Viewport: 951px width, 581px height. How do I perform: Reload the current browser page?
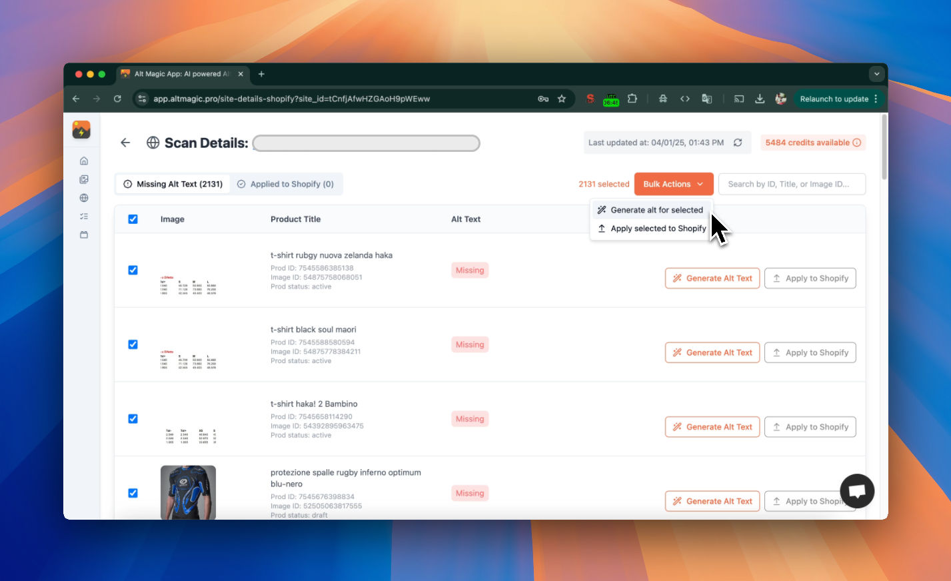(x=117, y=99)
